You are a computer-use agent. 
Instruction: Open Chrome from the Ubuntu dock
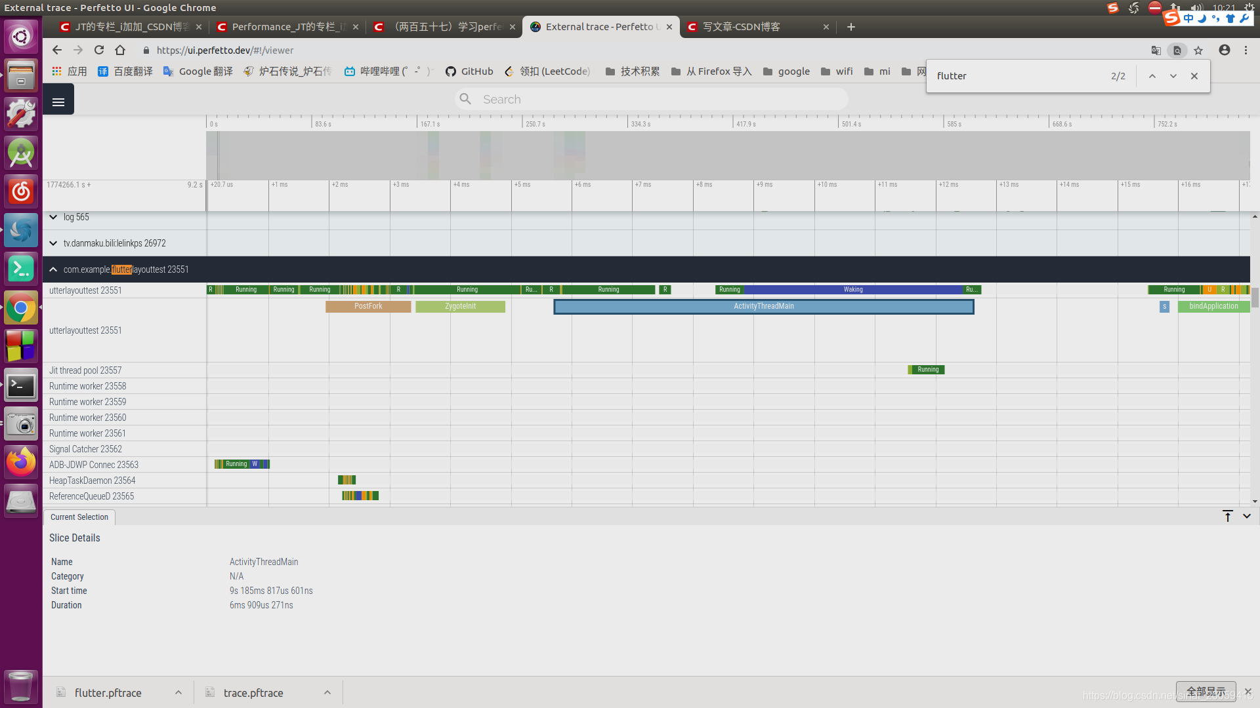point(21,307)
